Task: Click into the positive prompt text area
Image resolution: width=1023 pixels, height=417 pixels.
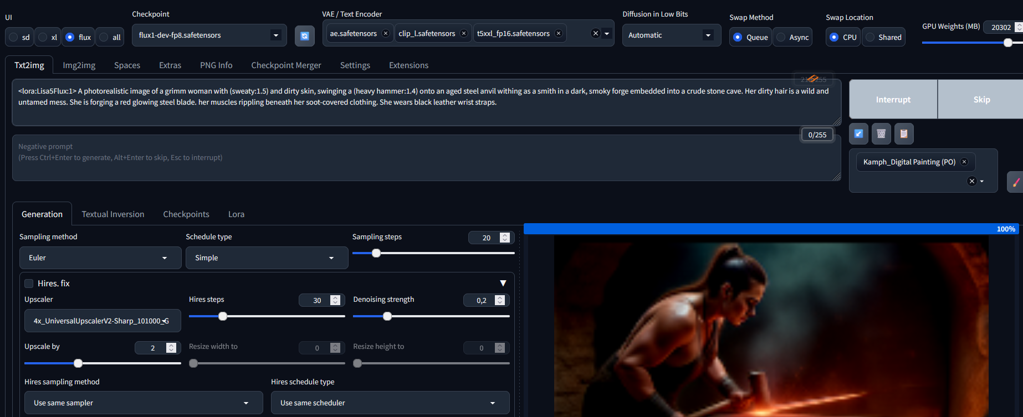Action: click(426, 102)
